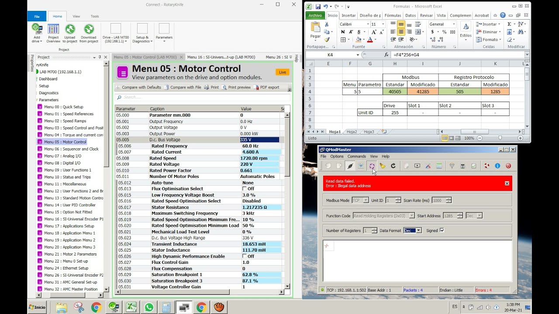The width and height of the screenshot is (559, 314).
Task: Click the purple menu icon beside Menu 05 title
Action: point(122,72)
